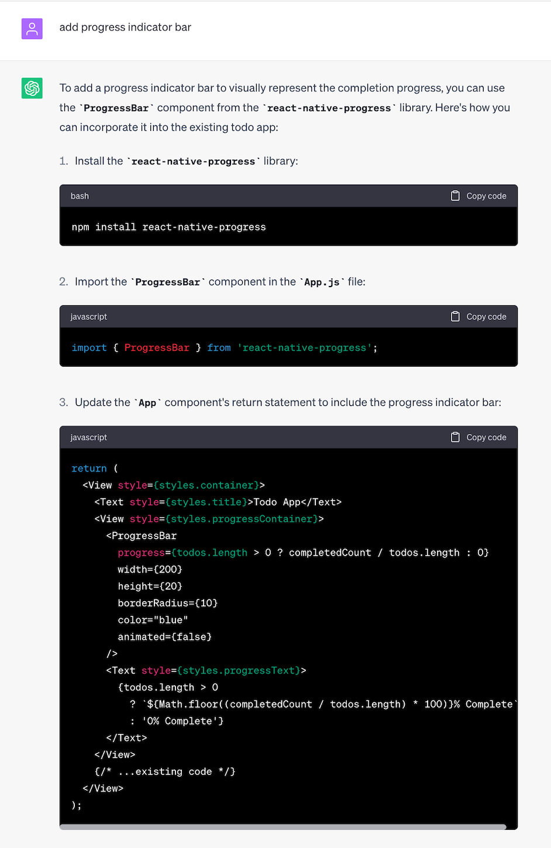Click the 'progress={todos.length' code line

(x=303, y=553)
